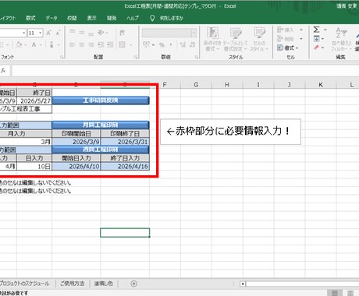Toggle Wrap Text in the alignment group

[x=122, y=33]
